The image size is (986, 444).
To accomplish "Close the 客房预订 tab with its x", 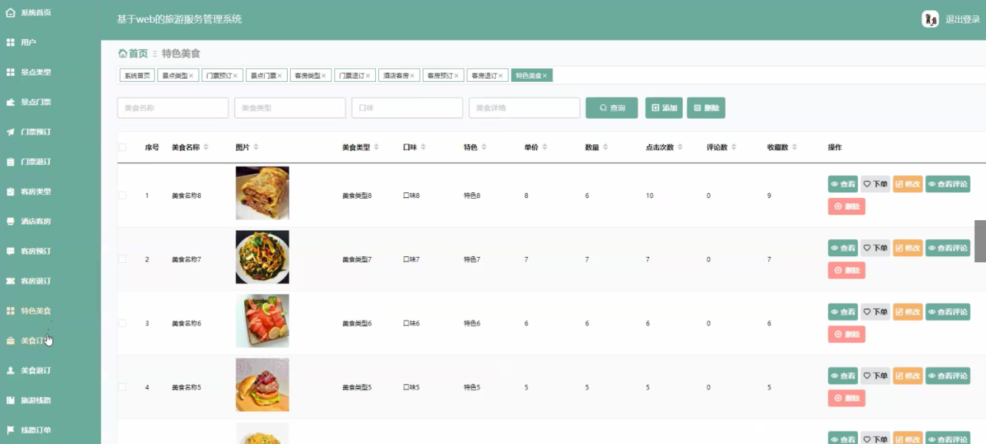I will (456, 76).
